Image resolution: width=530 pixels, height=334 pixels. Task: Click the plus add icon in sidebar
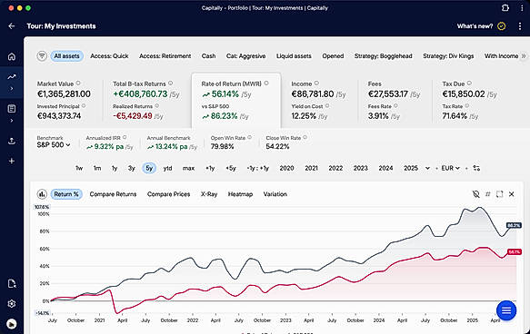(x=12, y=161)
